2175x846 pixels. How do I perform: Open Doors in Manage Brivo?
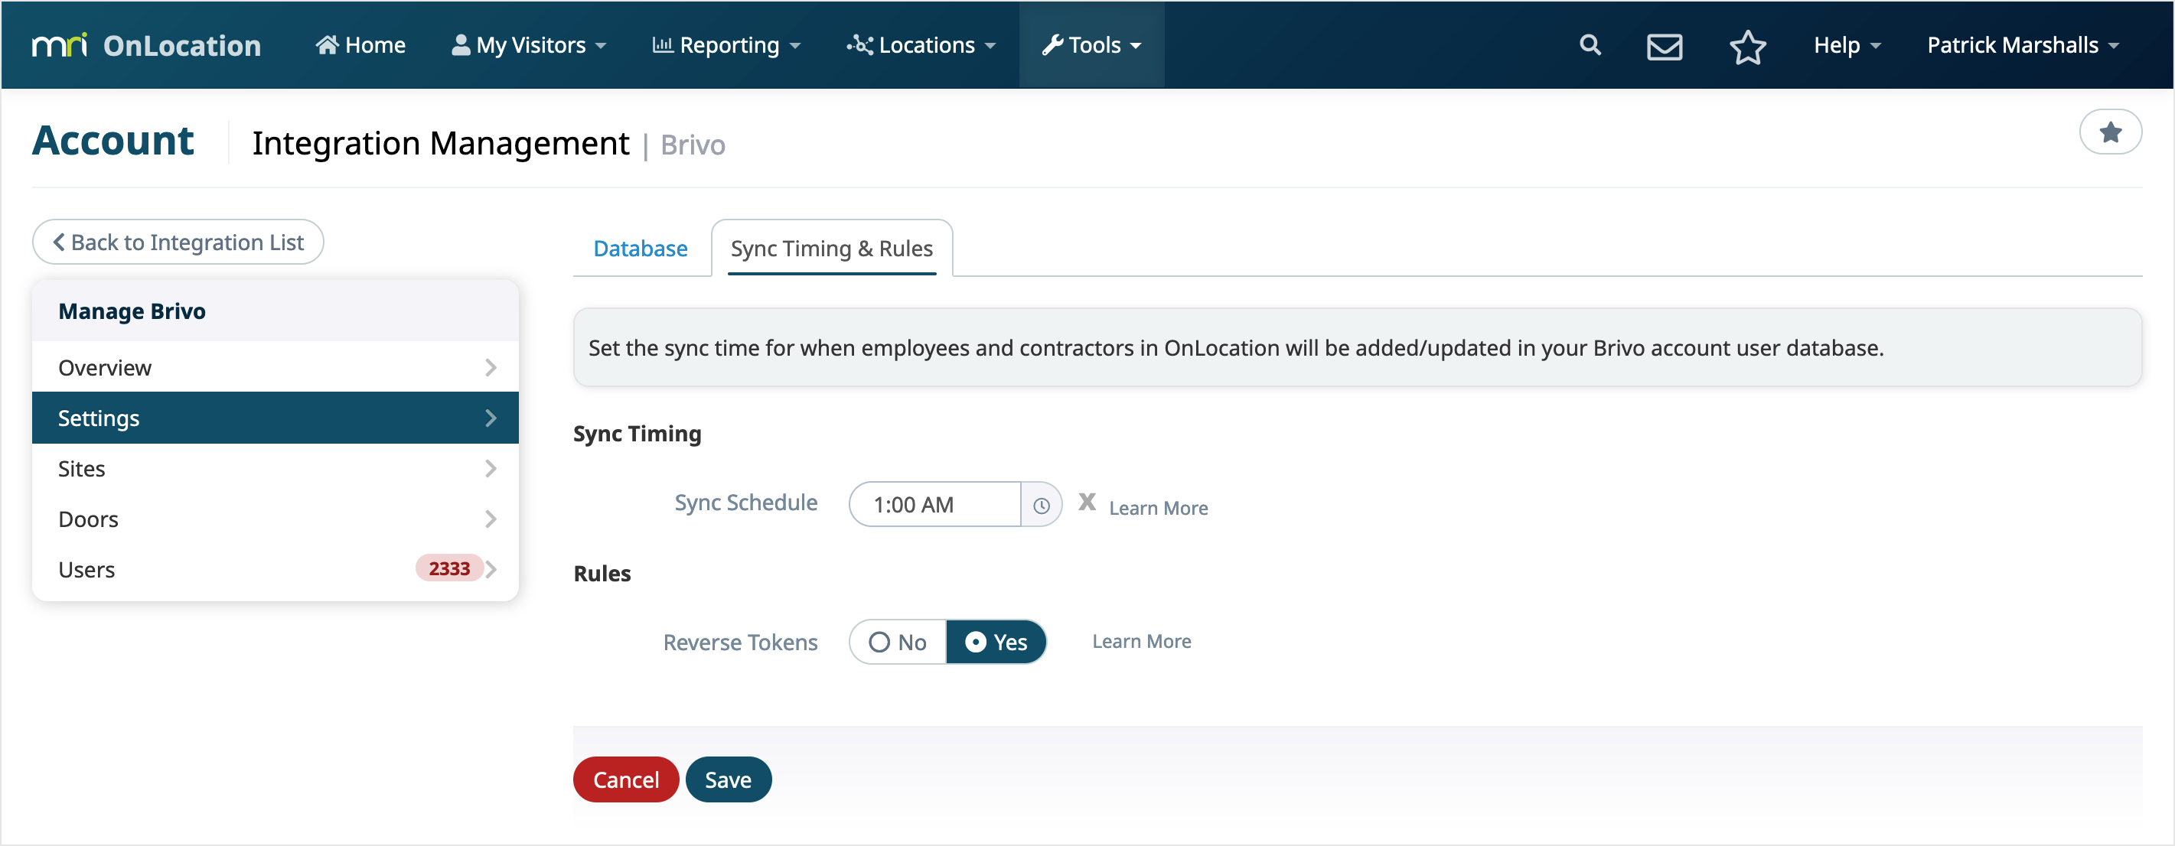(276, 519)
